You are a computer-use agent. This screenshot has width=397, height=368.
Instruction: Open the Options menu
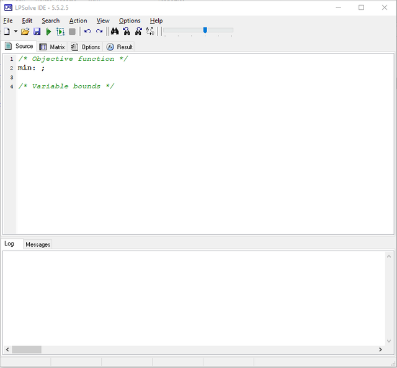tap(130, 21)
